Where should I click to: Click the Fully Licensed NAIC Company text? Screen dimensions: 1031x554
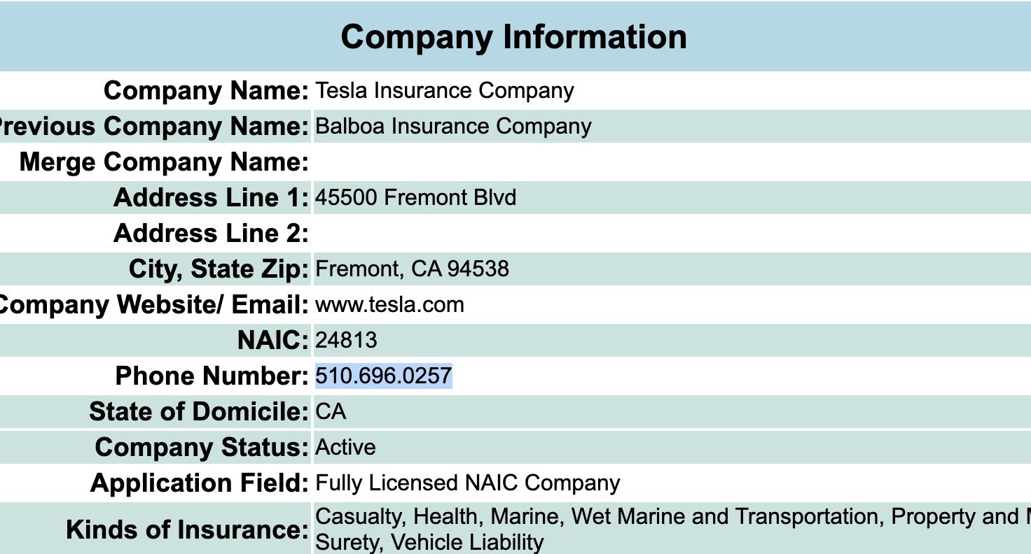point(468,483)
